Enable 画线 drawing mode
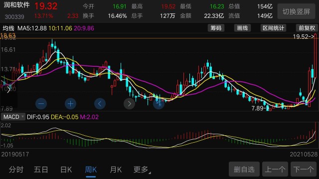319x179 pixels. [242, 28]
